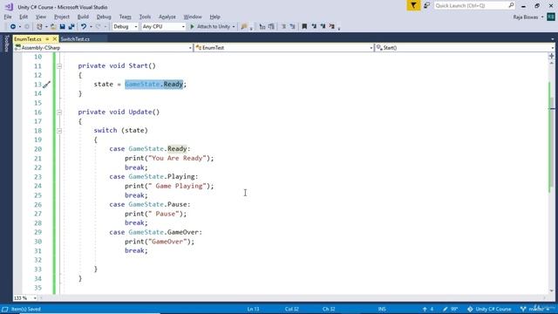Click unpublished commits count in status bar
Screen dimensions: 558x314
click(428, 309)
